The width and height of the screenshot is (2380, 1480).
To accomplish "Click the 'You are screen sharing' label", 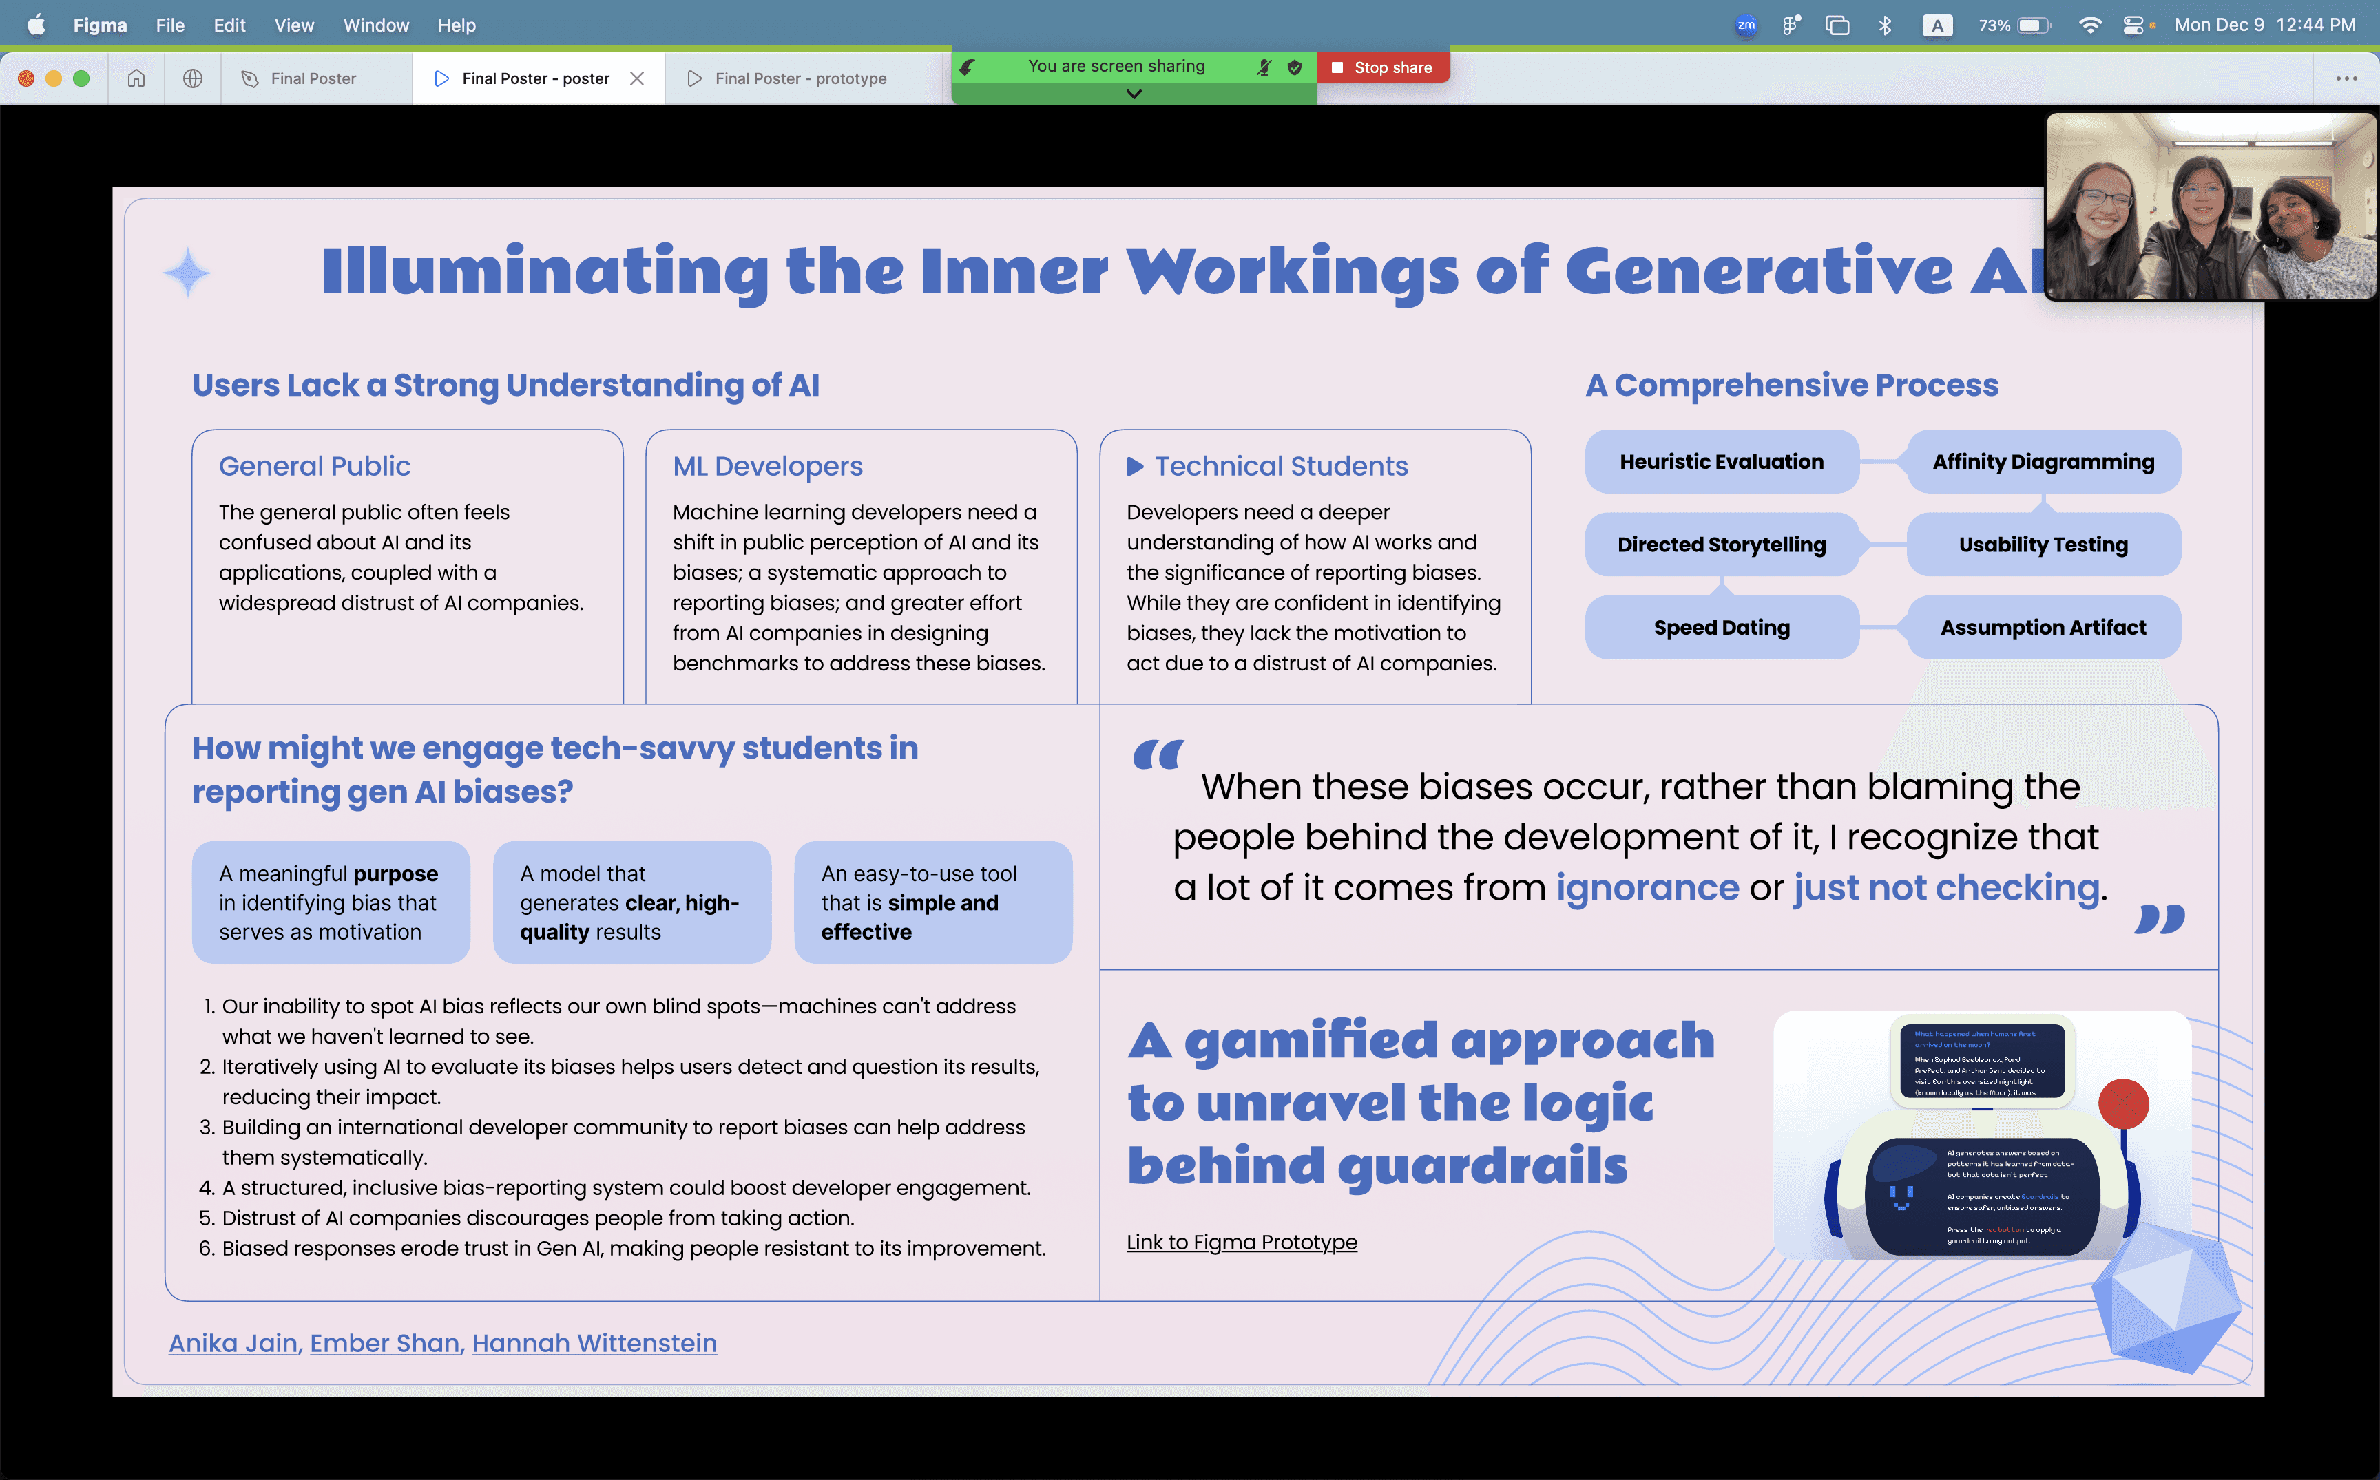I will click(1116, 65).
